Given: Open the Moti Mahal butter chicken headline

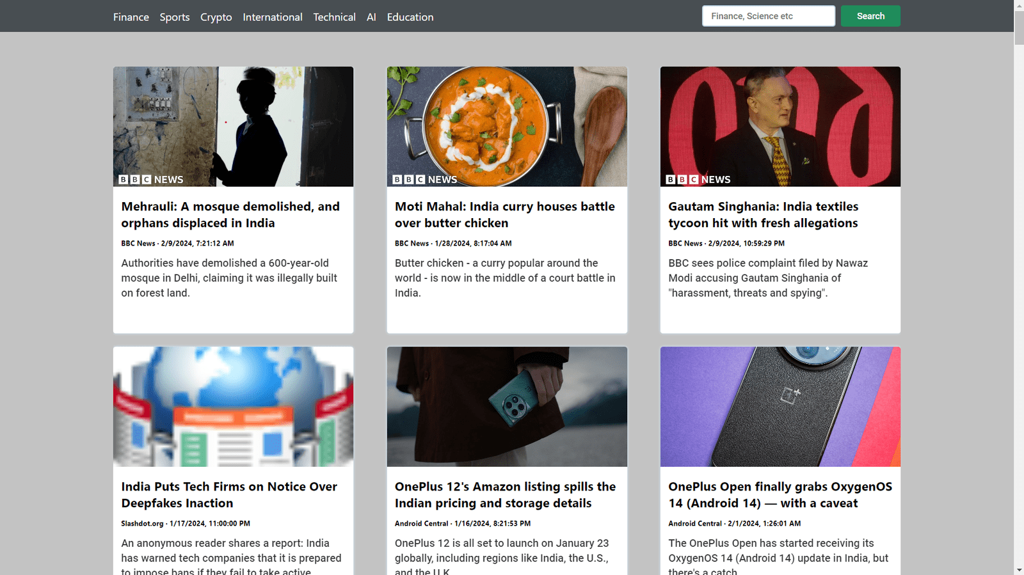Looking at the screenshot, I should click(x=504, y=215).
